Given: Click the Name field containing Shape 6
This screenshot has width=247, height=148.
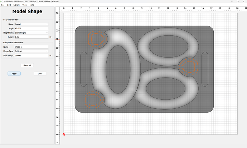Looking at the screenshot, I should point(31,47).
